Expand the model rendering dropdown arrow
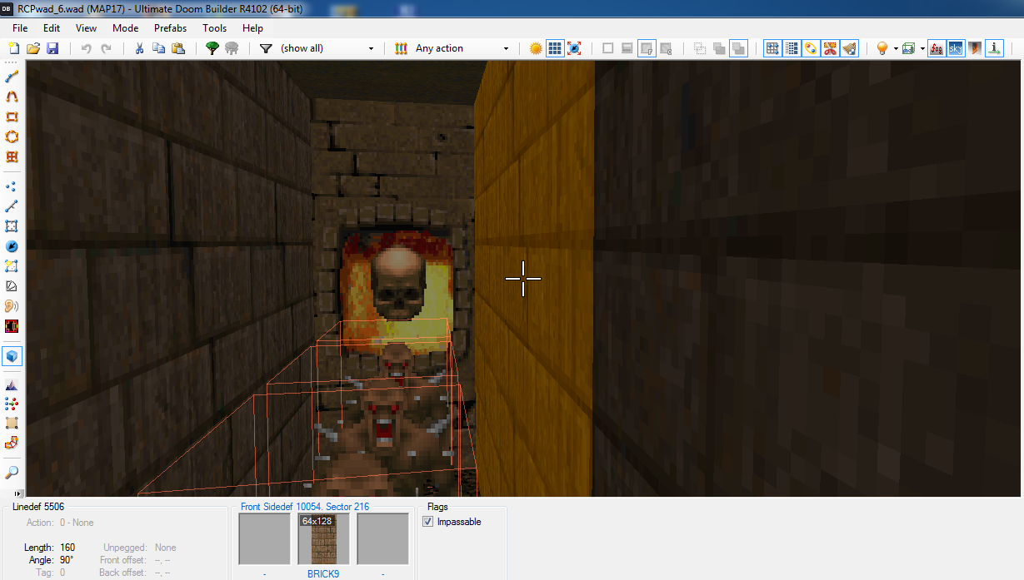1024x580 pixels. tap(922, 48)
